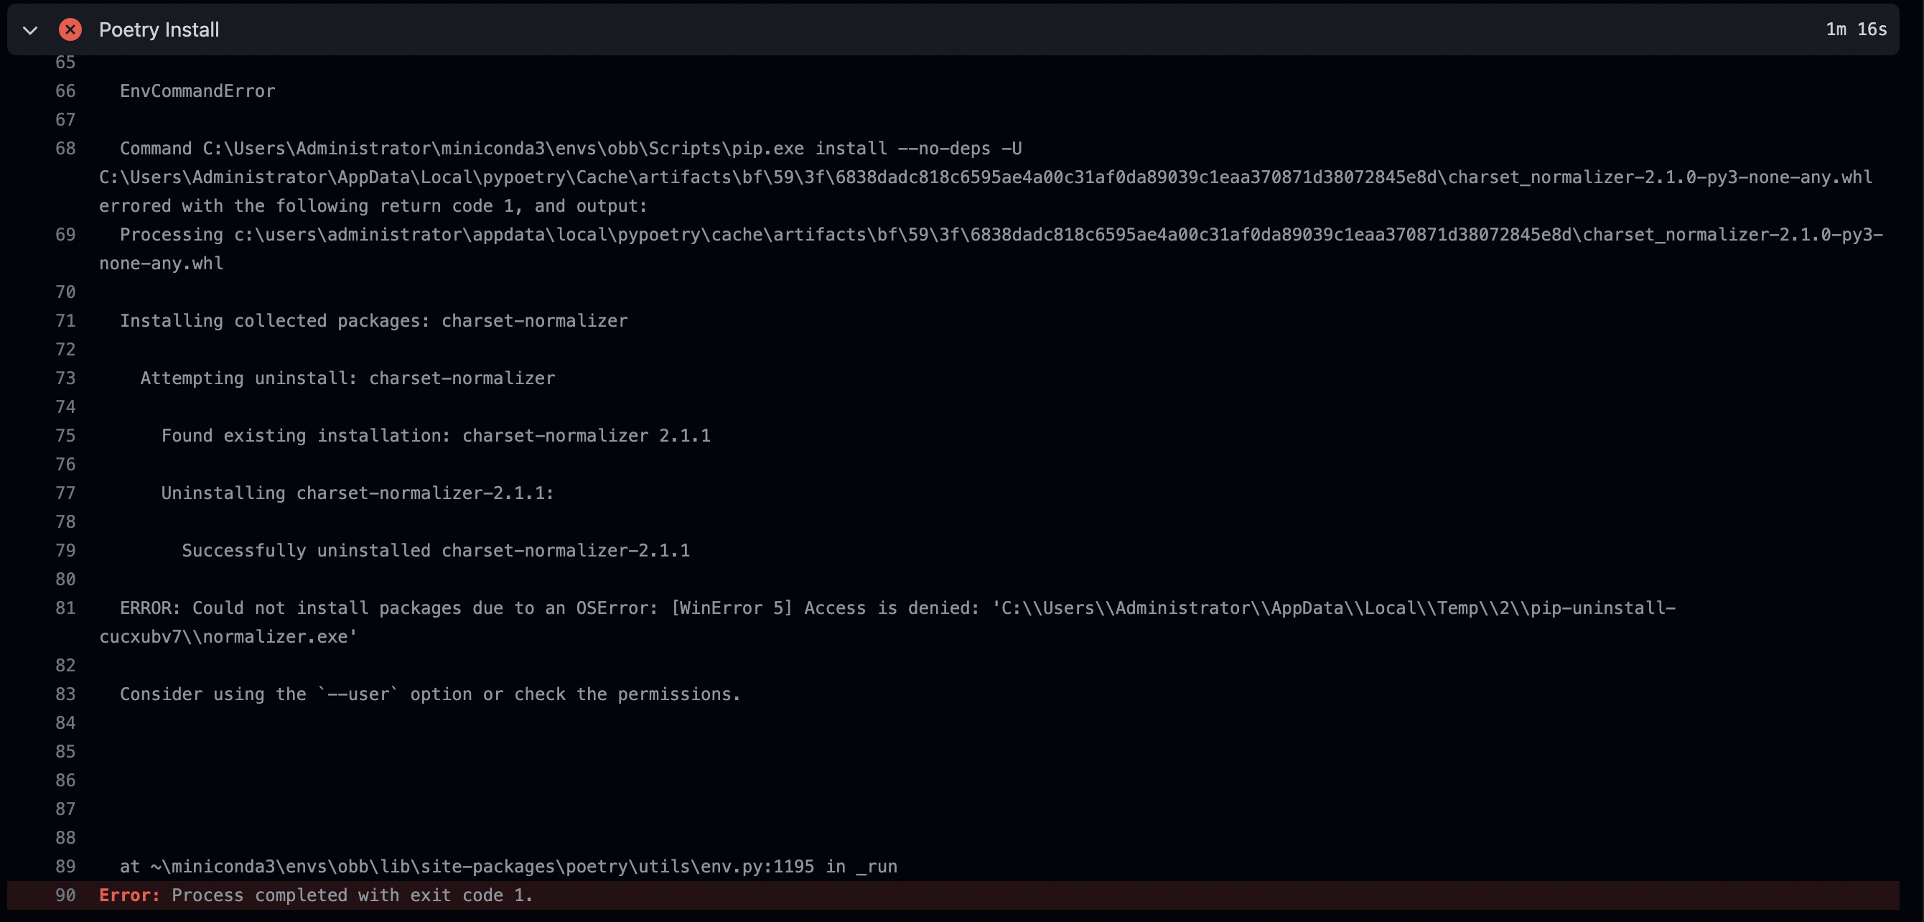This screenshot has width=1924, height=922.
Task: Click the 1m 16s duration label
Action: (x=1856, y=30)
